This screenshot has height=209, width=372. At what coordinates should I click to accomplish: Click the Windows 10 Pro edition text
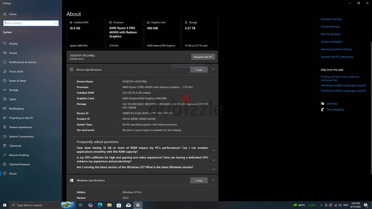point(132,192)
